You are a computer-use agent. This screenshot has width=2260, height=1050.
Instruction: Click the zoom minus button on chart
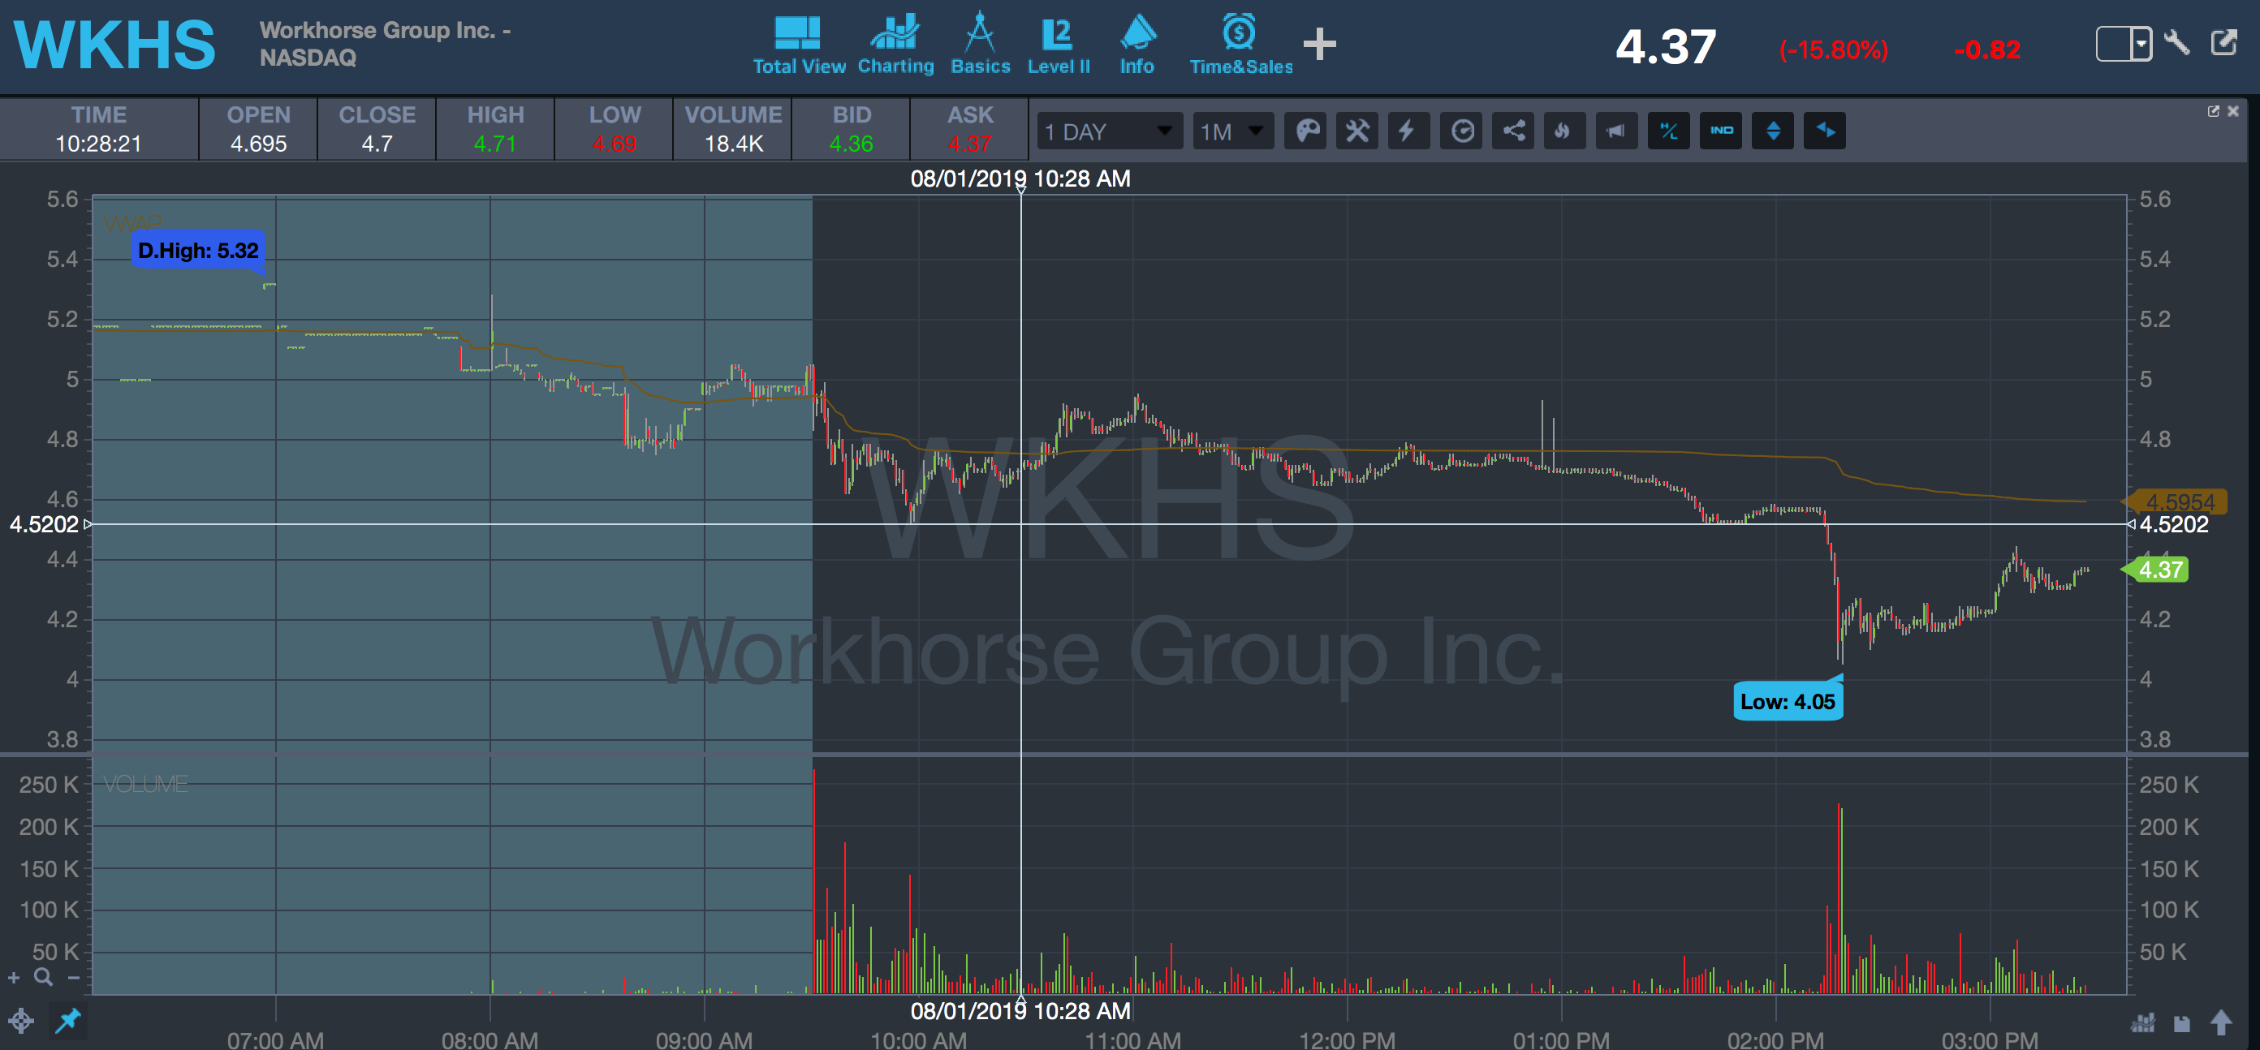coord(74,978)
